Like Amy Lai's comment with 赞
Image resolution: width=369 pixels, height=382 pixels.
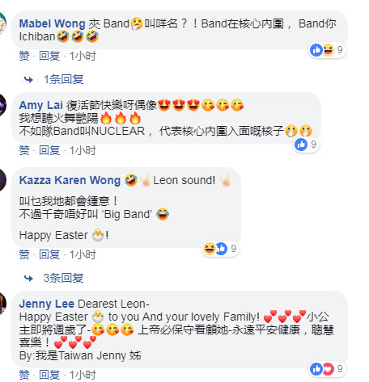pyautogui.click(x=24, y=150)
